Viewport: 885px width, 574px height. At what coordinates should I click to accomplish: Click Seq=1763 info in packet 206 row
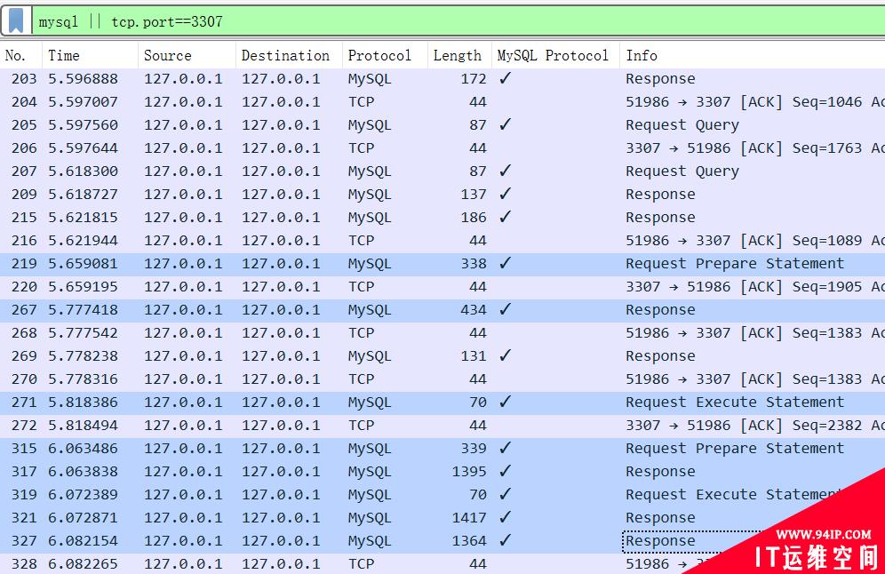[x=827, y=147]
